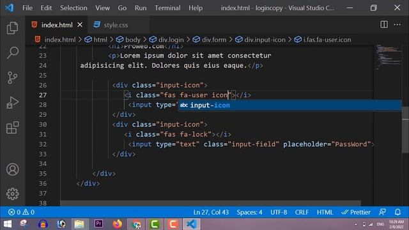Click the CSS file icon on style.css tab
This screenshot has width=409, height=230.
tap(96, 24)
